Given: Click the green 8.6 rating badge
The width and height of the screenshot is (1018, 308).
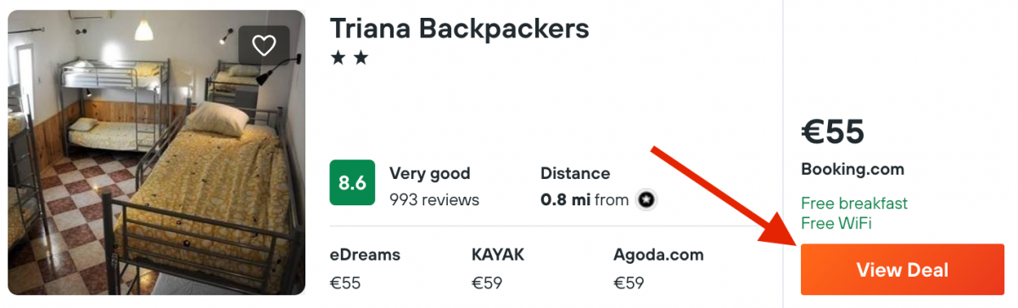Looking at the screenshot, I should pos(352,182).
